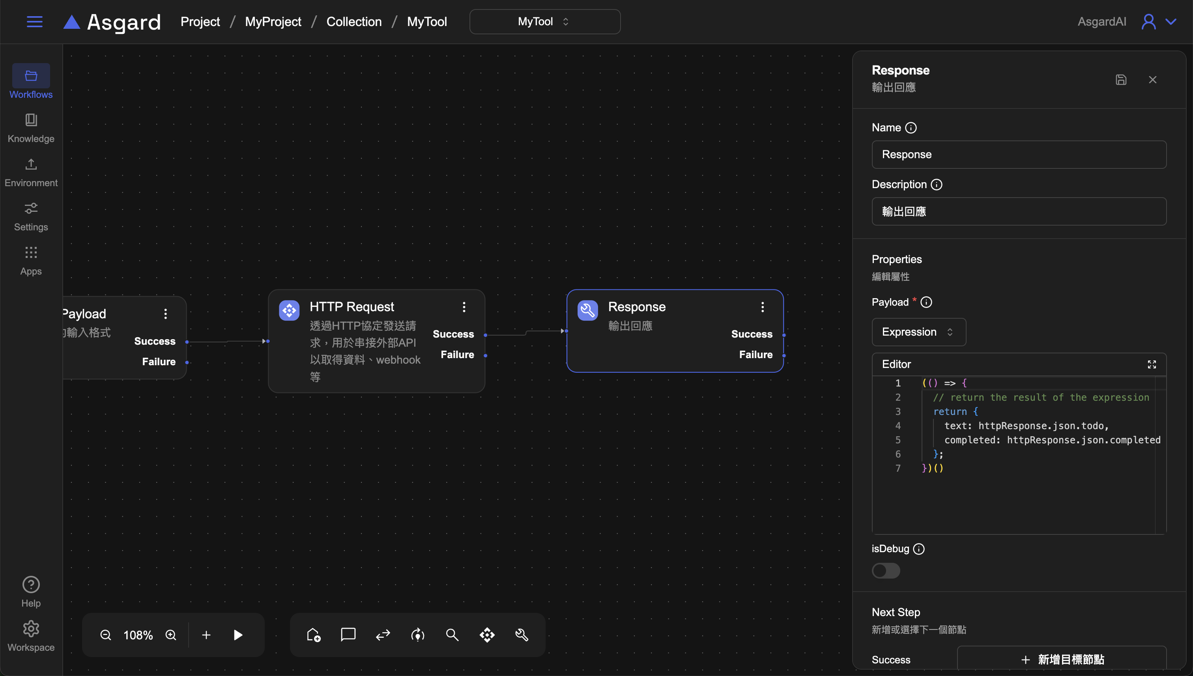Expand the Editor to fullscreen
Image resolution: width=1193 pixels, height=676 pixels.
click(x=1152, y=364)
